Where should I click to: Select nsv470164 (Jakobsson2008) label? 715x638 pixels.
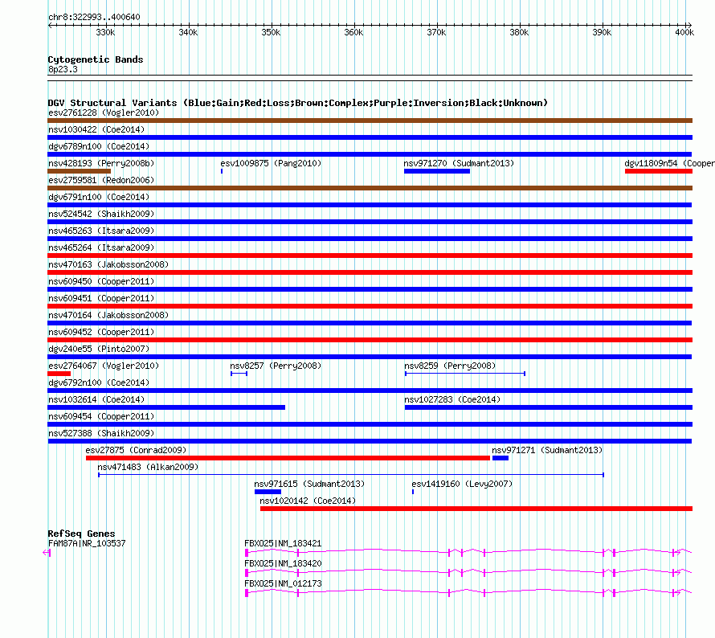(108, 315)
